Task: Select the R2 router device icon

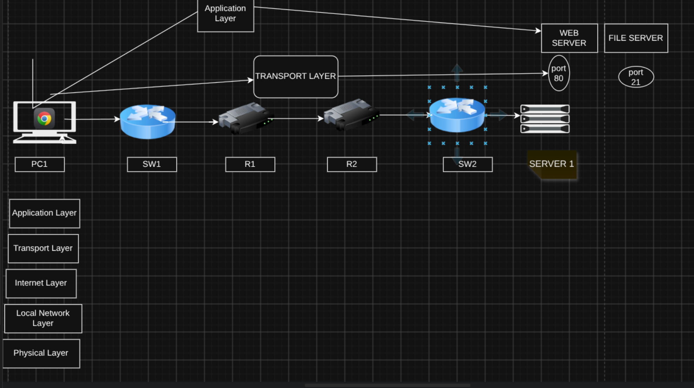Action: coord(352,115)
